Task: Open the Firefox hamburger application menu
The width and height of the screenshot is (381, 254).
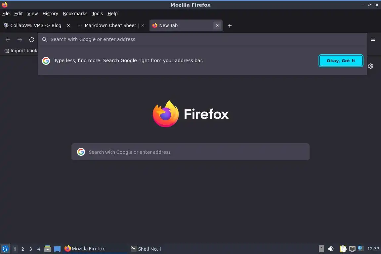Action: (373, 39)
